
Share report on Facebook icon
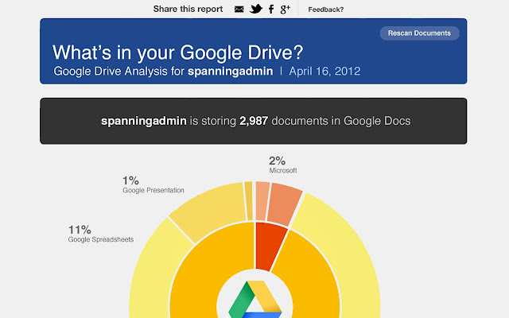click(271, 9)
